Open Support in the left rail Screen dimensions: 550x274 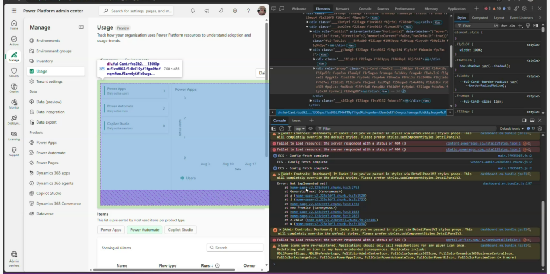pos(13,152)
